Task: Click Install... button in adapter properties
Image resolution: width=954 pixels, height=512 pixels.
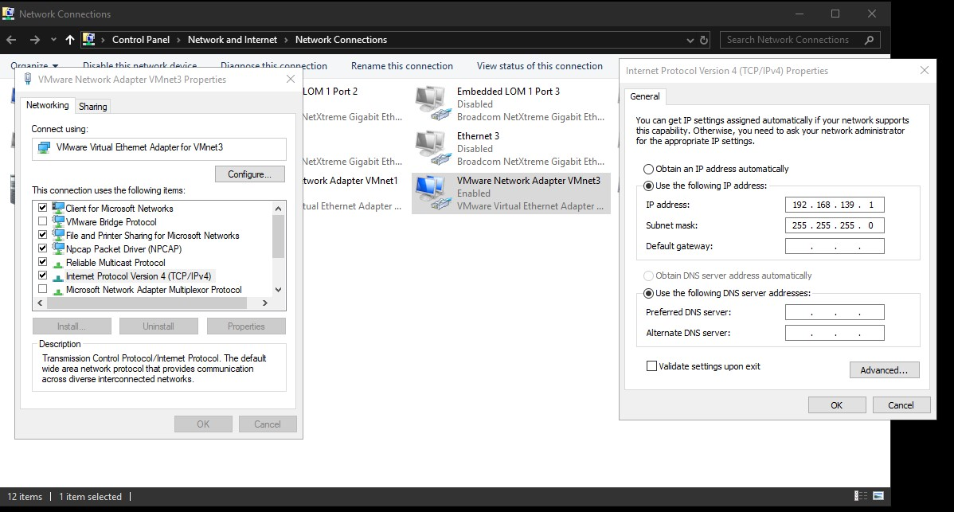Action: click(x=72, y=326)
